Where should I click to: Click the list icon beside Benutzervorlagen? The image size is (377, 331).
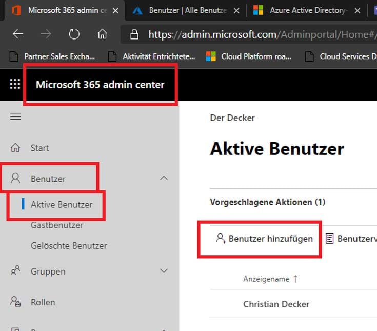[329, 239]
